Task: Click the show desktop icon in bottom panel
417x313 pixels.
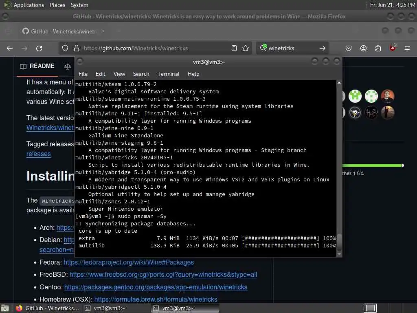Action: (x=5, y=308)
